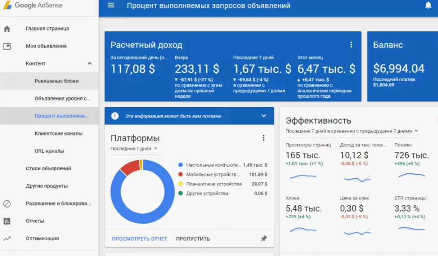438x256 pixels.
Task: Click page views value 165 тыс.
Action: 303,155
